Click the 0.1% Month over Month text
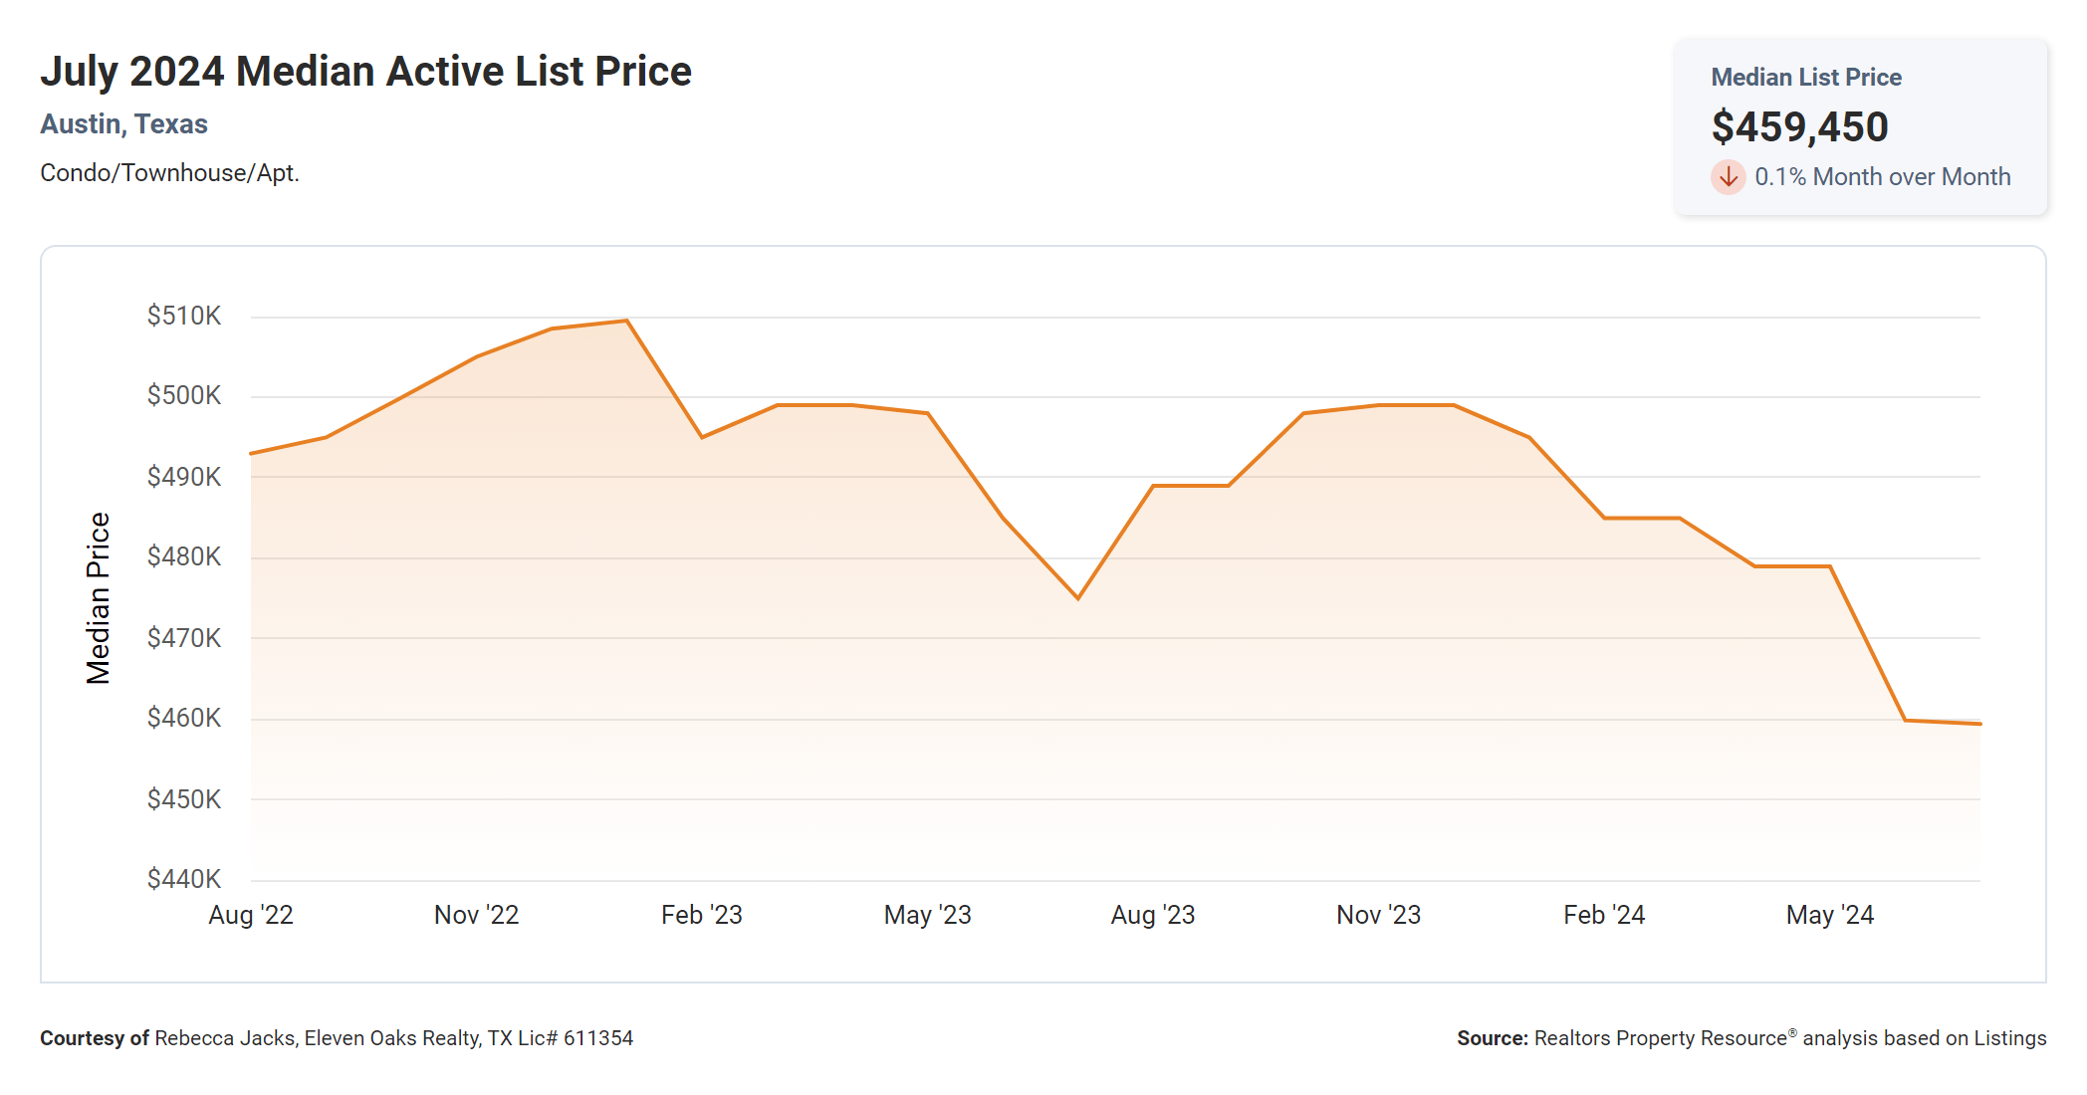Viewport: 2087px width, 1095px height. click(x=1882, y=177)
